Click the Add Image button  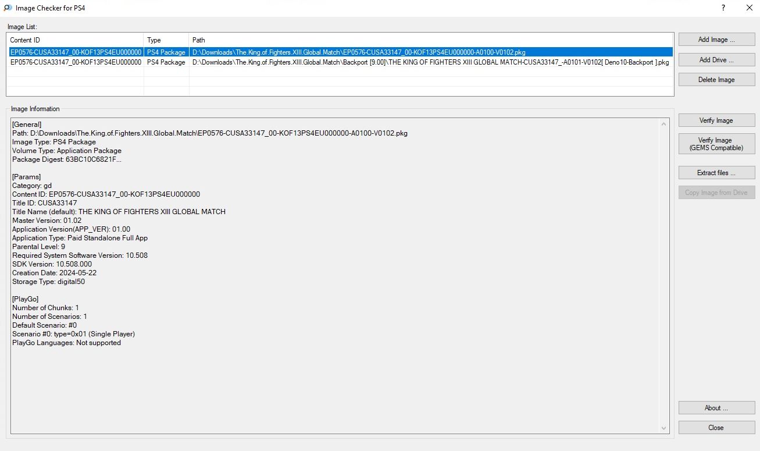tap(716, 40)
